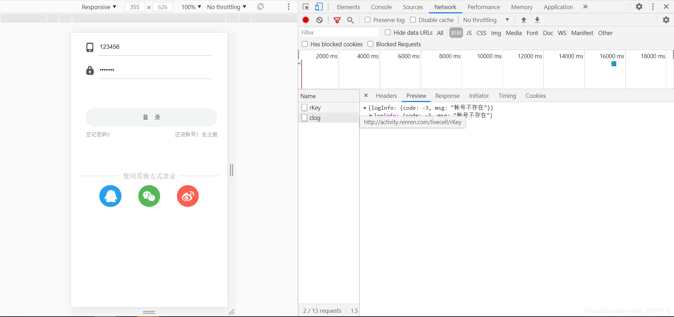Check Hide data URLs option

(388, 32)
